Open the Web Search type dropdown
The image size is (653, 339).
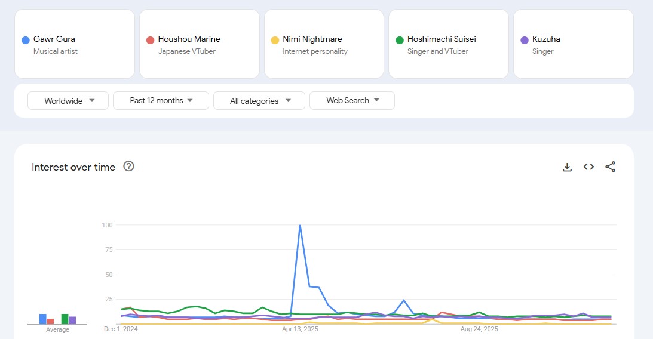[352, 101]
